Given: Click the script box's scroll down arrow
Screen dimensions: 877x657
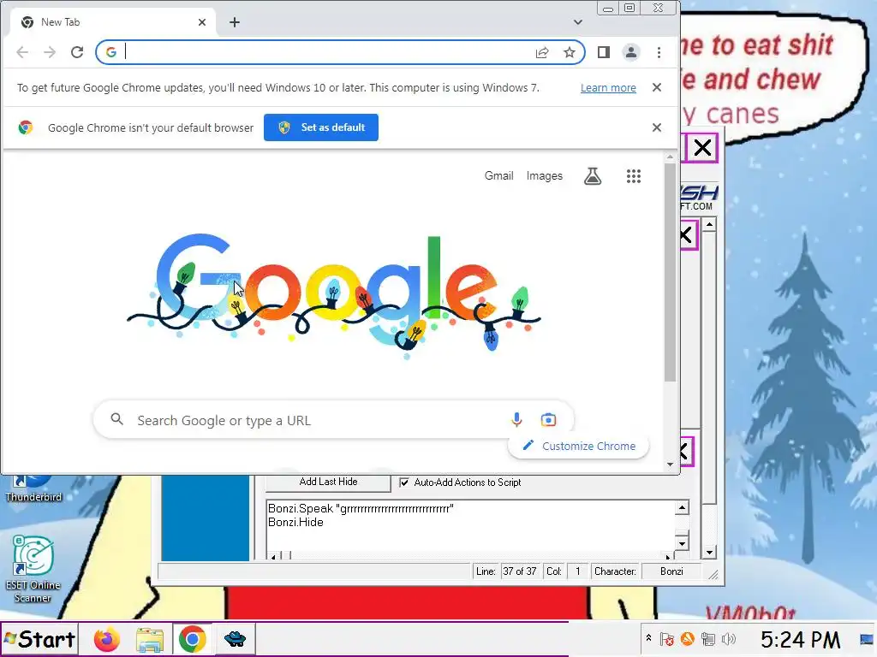Looking at the screenshot, I should click(682, 543).
